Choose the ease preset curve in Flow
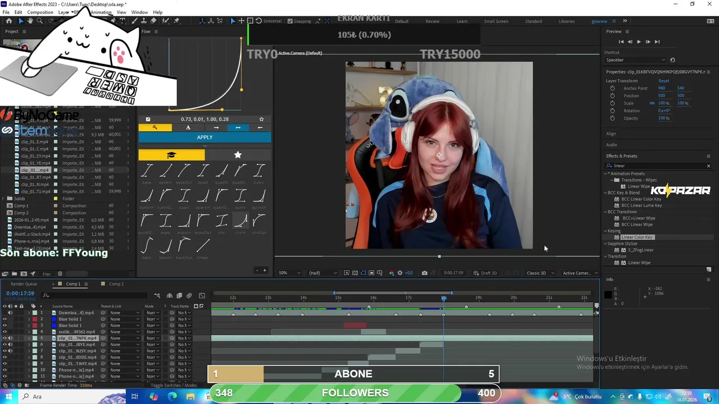The width and height of the screenshot is (719, 404). pos(147,172)
